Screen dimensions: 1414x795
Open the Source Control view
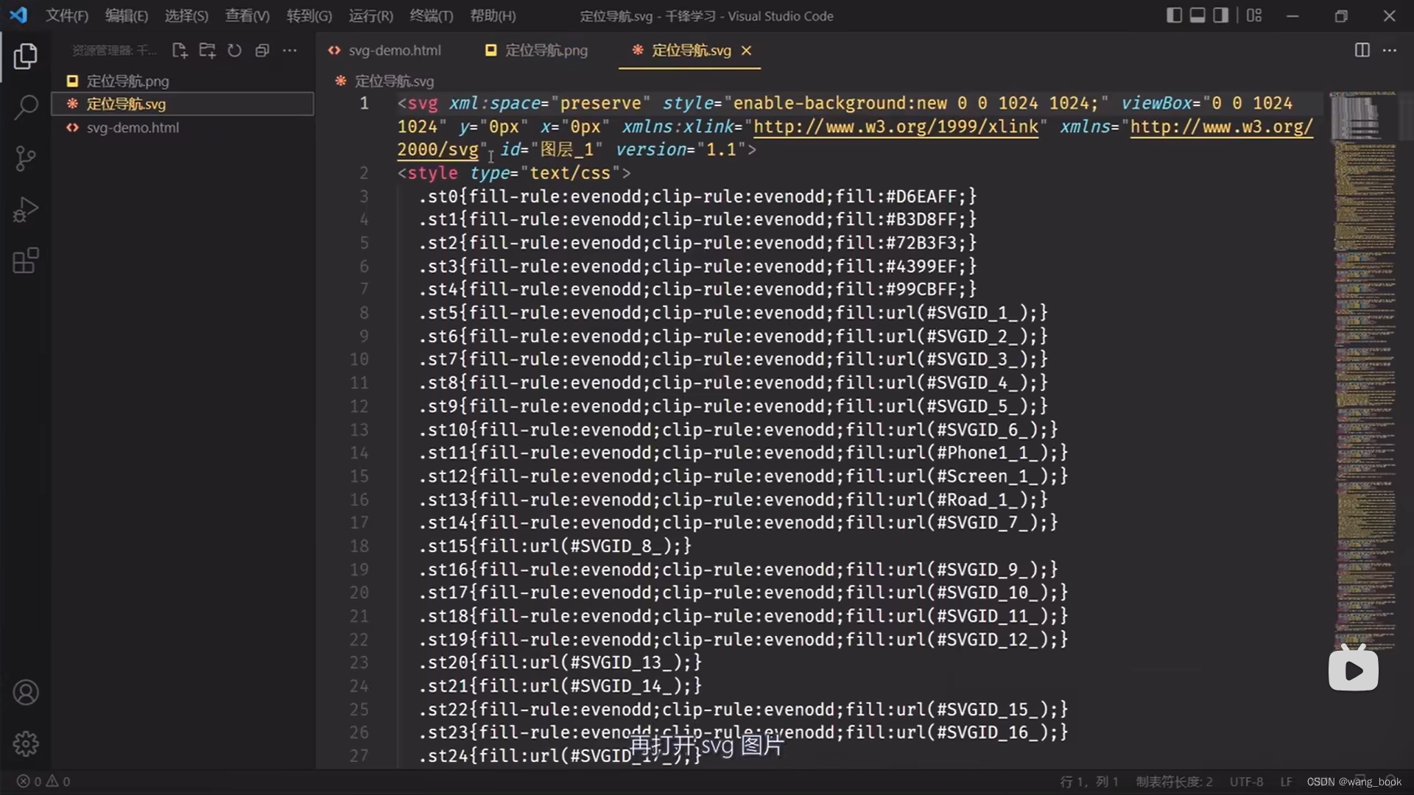25,158
